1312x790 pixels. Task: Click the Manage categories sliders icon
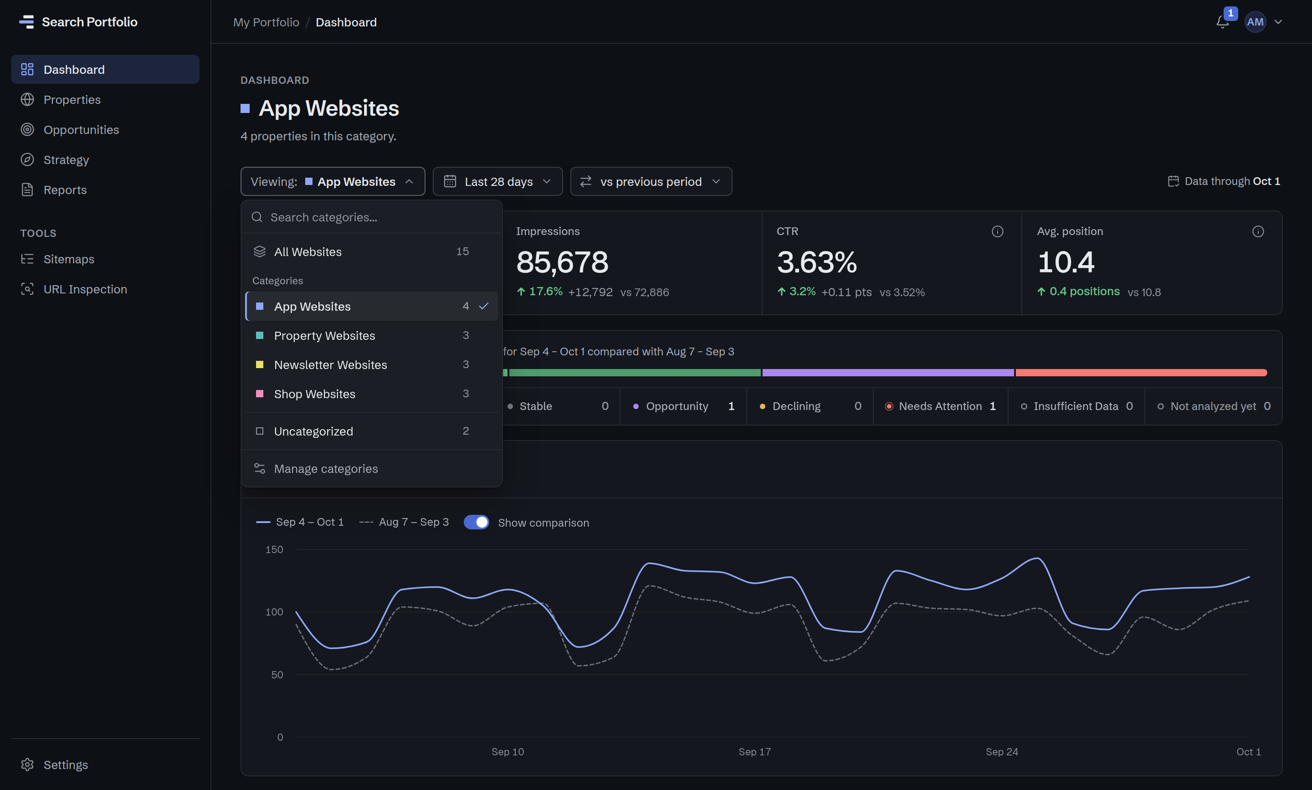click(259, 468)
